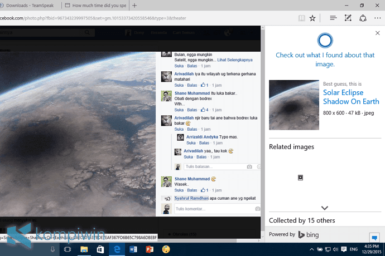Open Action Center notification icon
Screen dimensions: 385x256
[344, 249]
